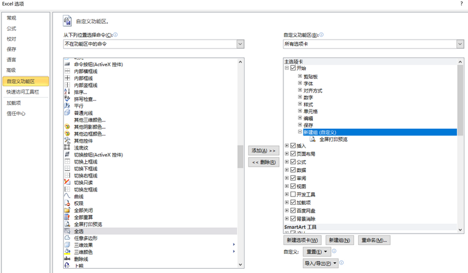This screenshot has width=468, height=273.
Task: Toggle the 百度网盘 checkbox
Action: [292, 210]
